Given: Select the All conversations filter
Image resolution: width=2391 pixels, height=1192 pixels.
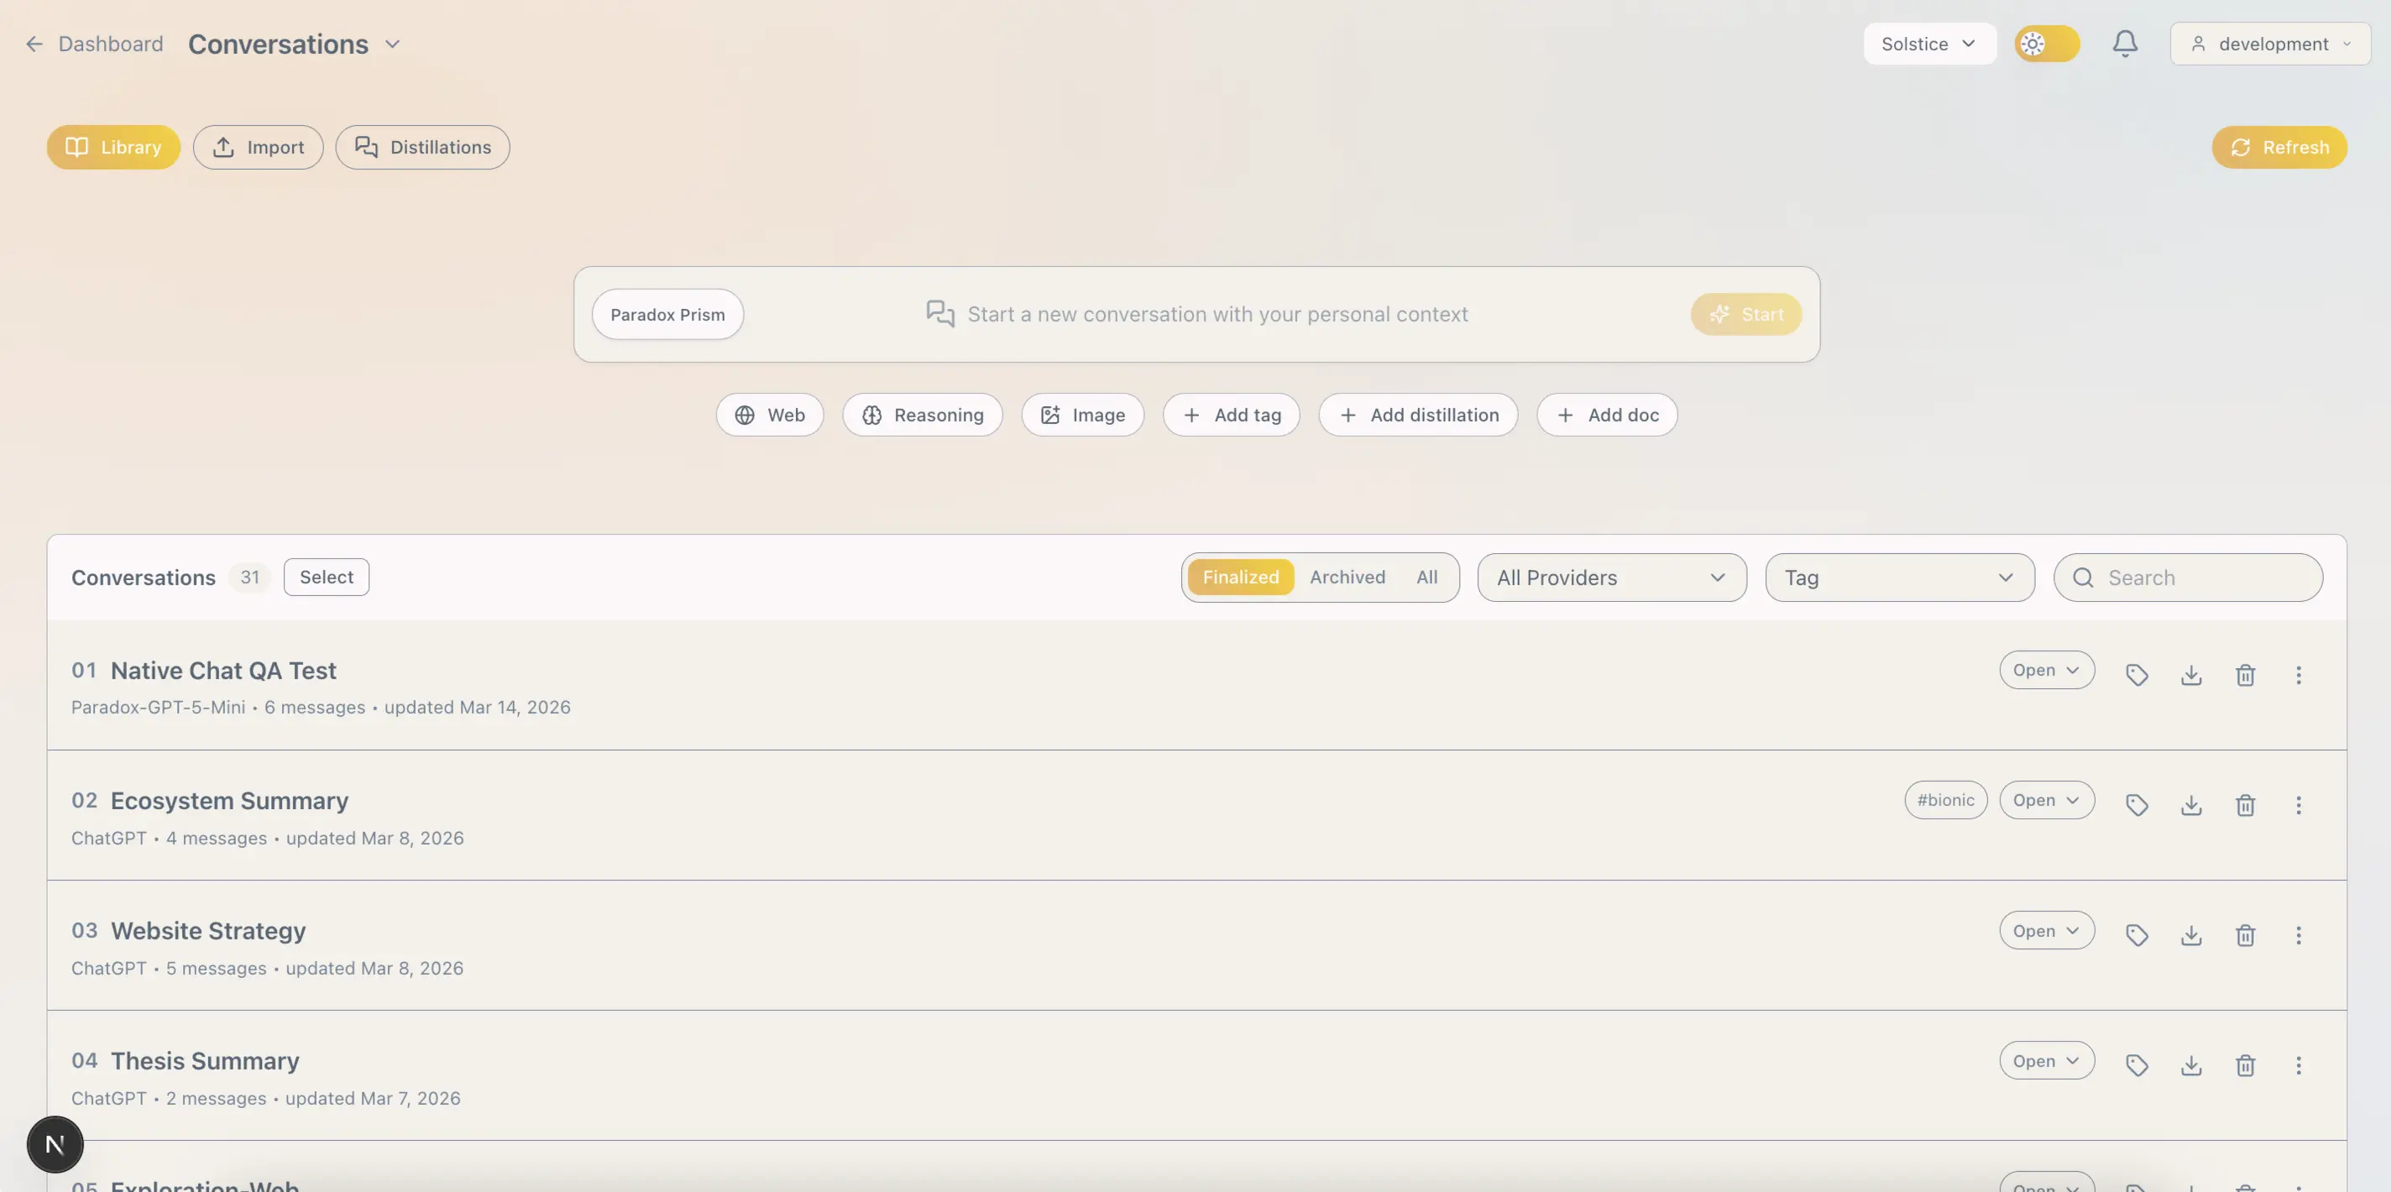Looking at the screenshot, I should click(1427, 577).
